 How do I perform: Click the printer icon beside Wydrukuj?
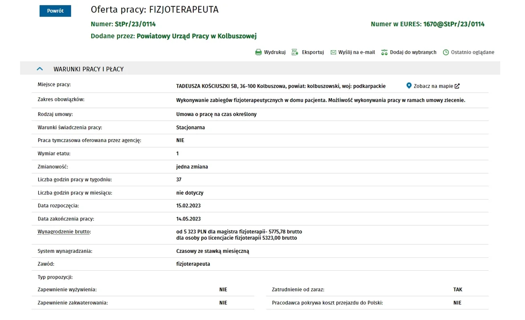click(x=258, y=52)
